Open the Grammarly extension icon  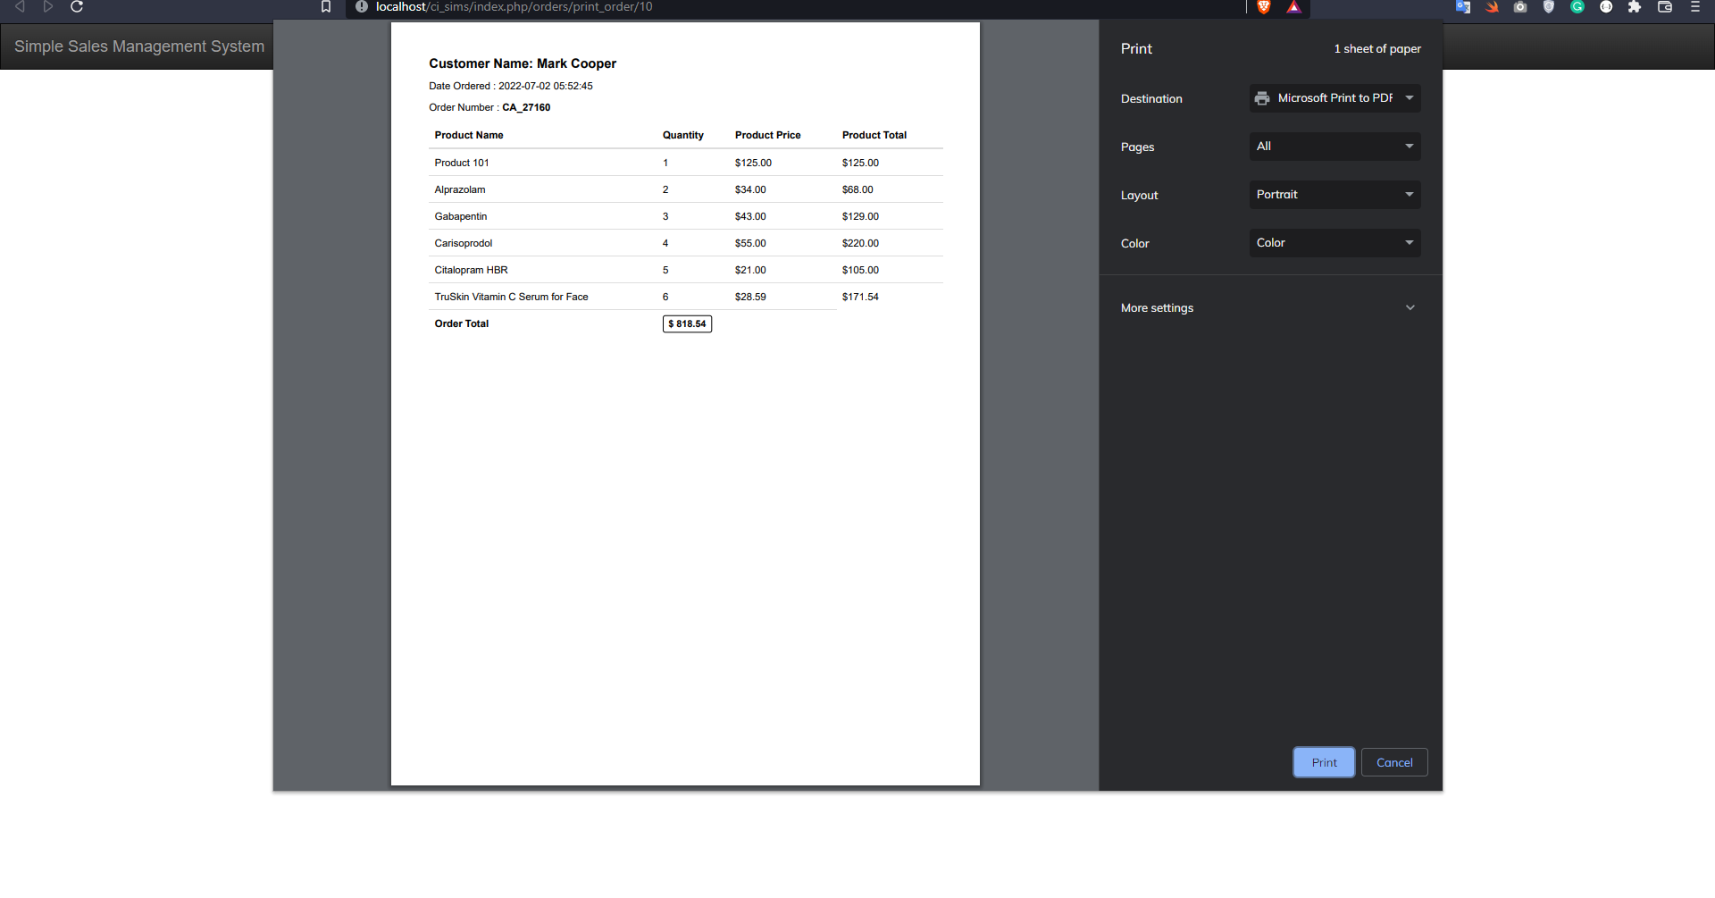click(x=1577, y=6)
